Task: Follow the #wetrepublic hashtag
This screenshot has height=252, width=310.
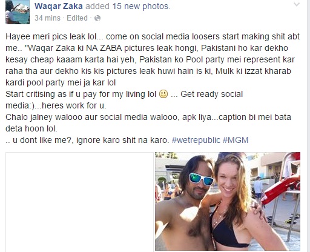Action: tap(196, 140)
